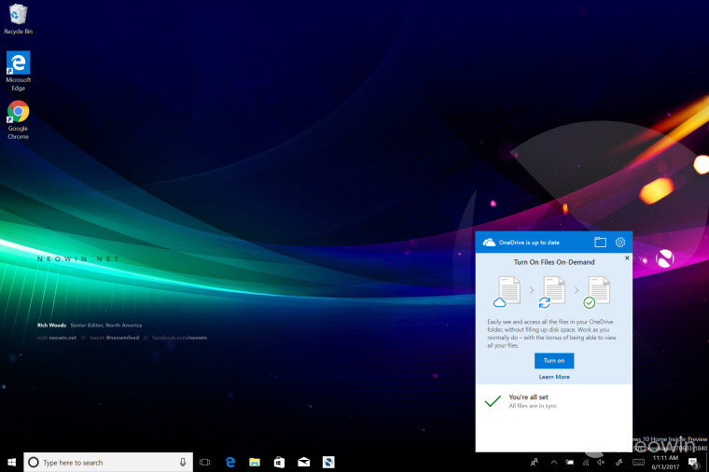Open File Explorer from the taskbar

pos(254,462)
